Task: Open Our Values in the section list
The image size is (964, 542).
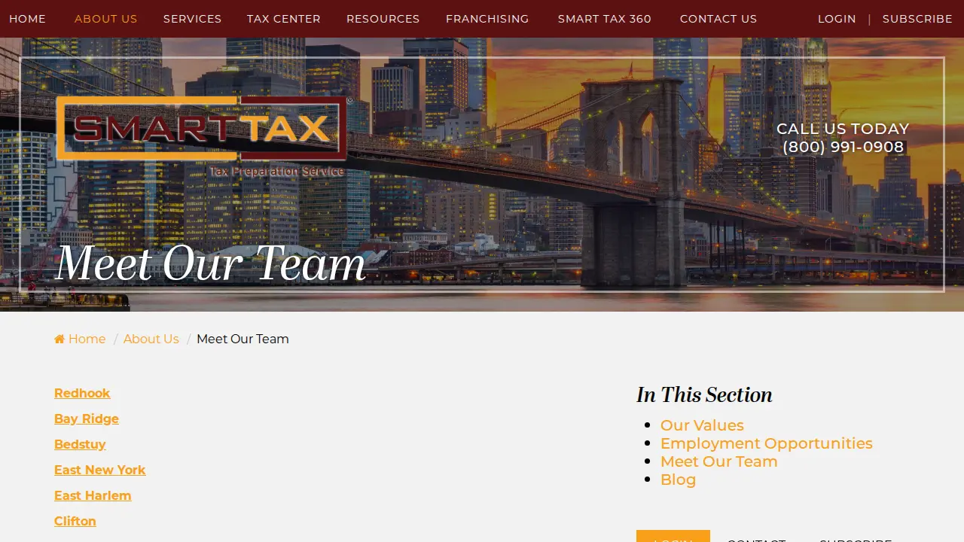Action: tap(702, 425)
